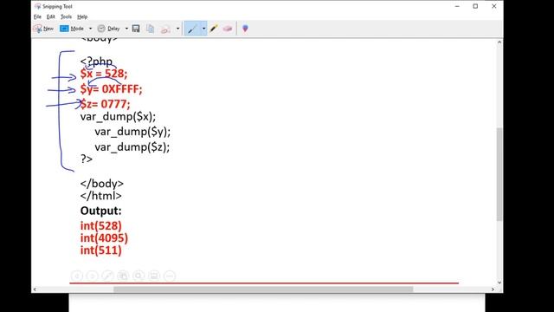The image size is (554, 312).
Task: Click the "$x = 528;" line
Action: click(104, 74)
